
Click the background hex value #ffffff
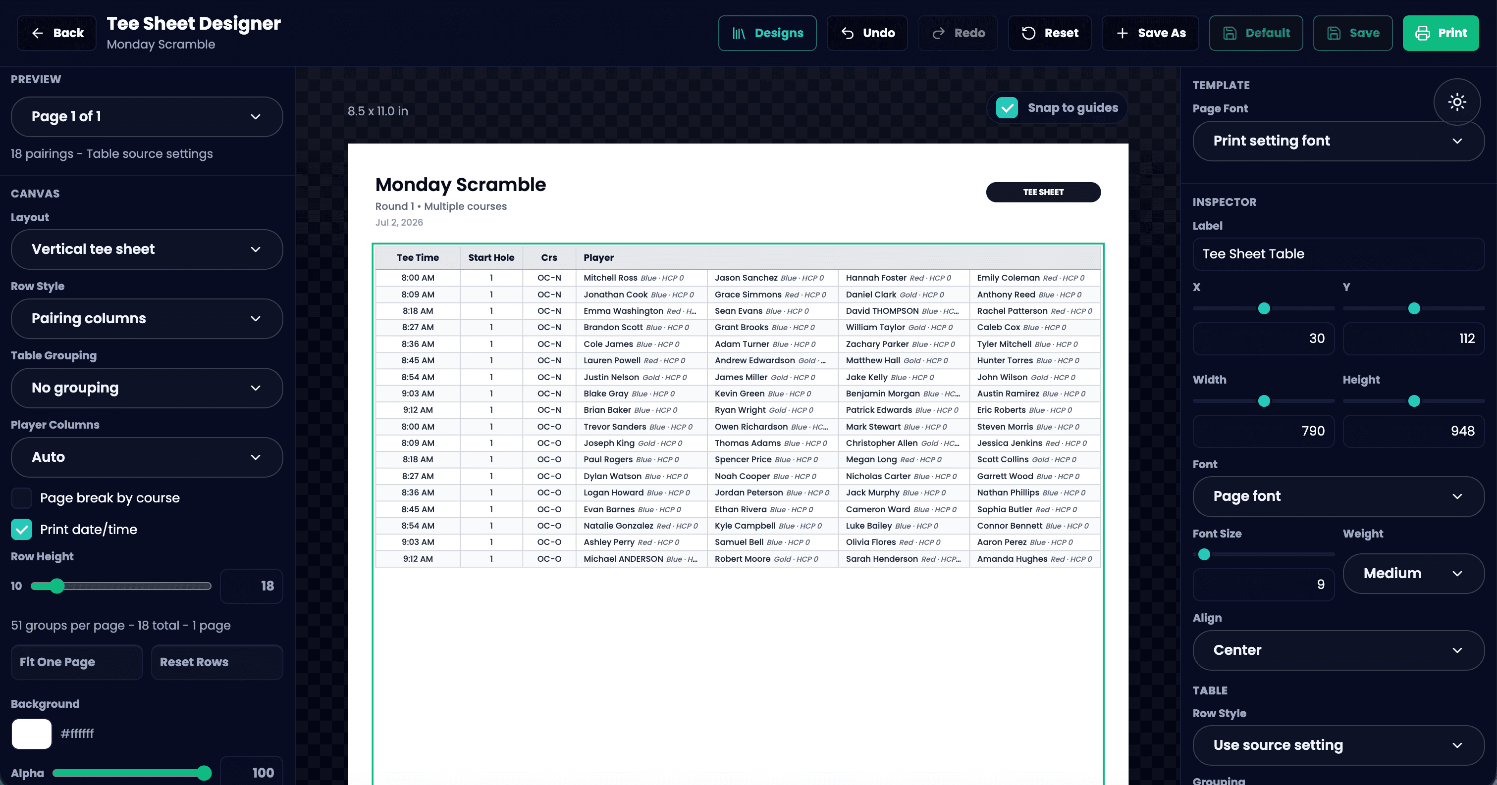77,734
